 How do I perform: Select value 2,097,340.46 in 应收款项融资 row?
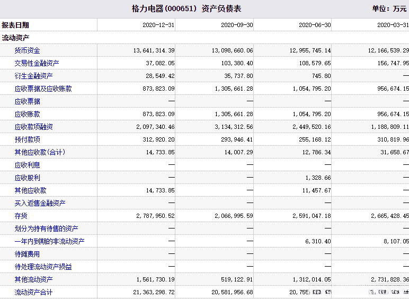(x=155, y=127)
